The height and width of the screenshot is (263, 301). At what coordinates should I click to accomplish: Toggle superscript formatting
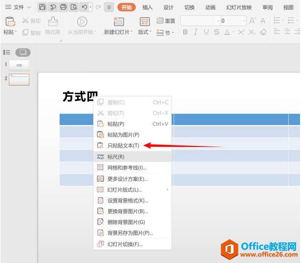[241, 32]
